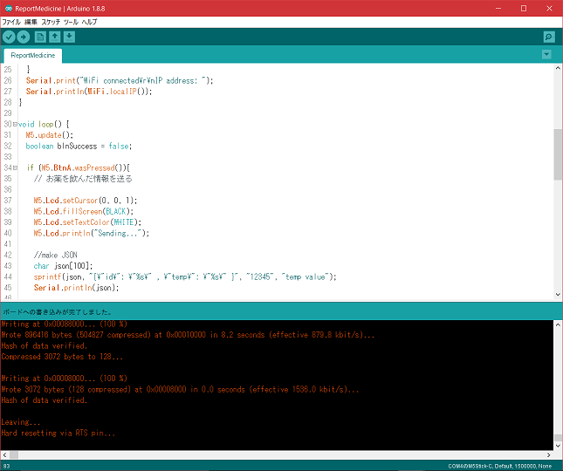
Task: Click the console scroll down arrow
Action: point(558,446)
